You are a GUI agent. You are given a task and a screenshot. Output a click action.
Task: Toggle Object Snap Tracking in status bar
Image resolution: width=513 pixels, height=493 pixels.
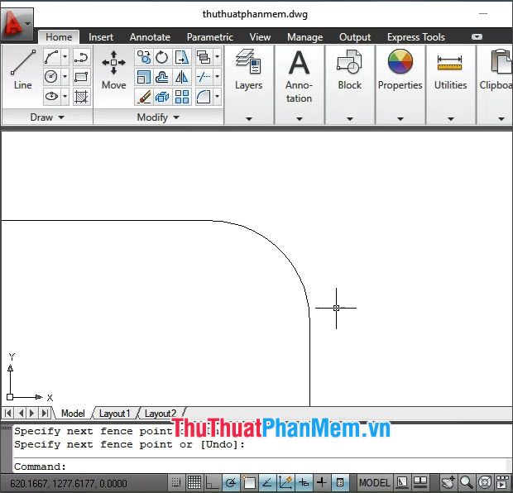tap(267, 482)
